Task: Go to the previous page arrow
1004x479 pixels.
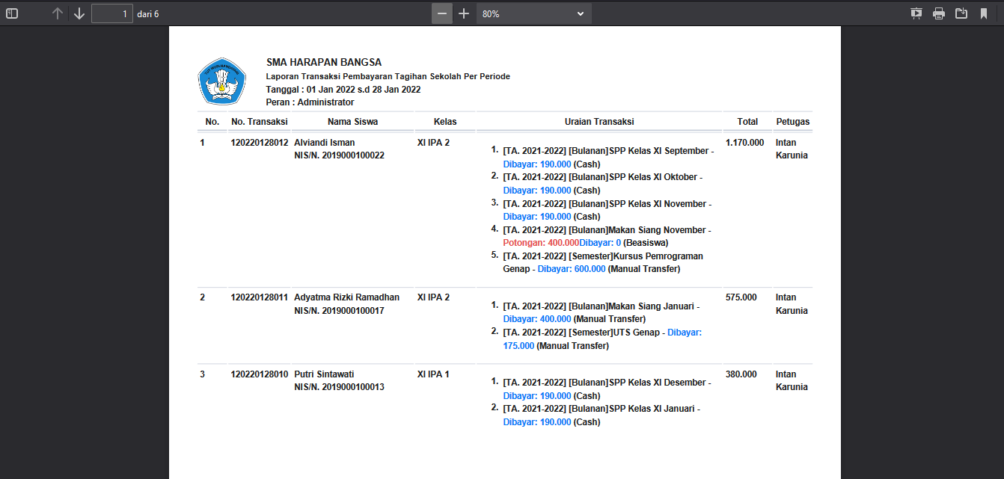Action: tap(58, 13)
